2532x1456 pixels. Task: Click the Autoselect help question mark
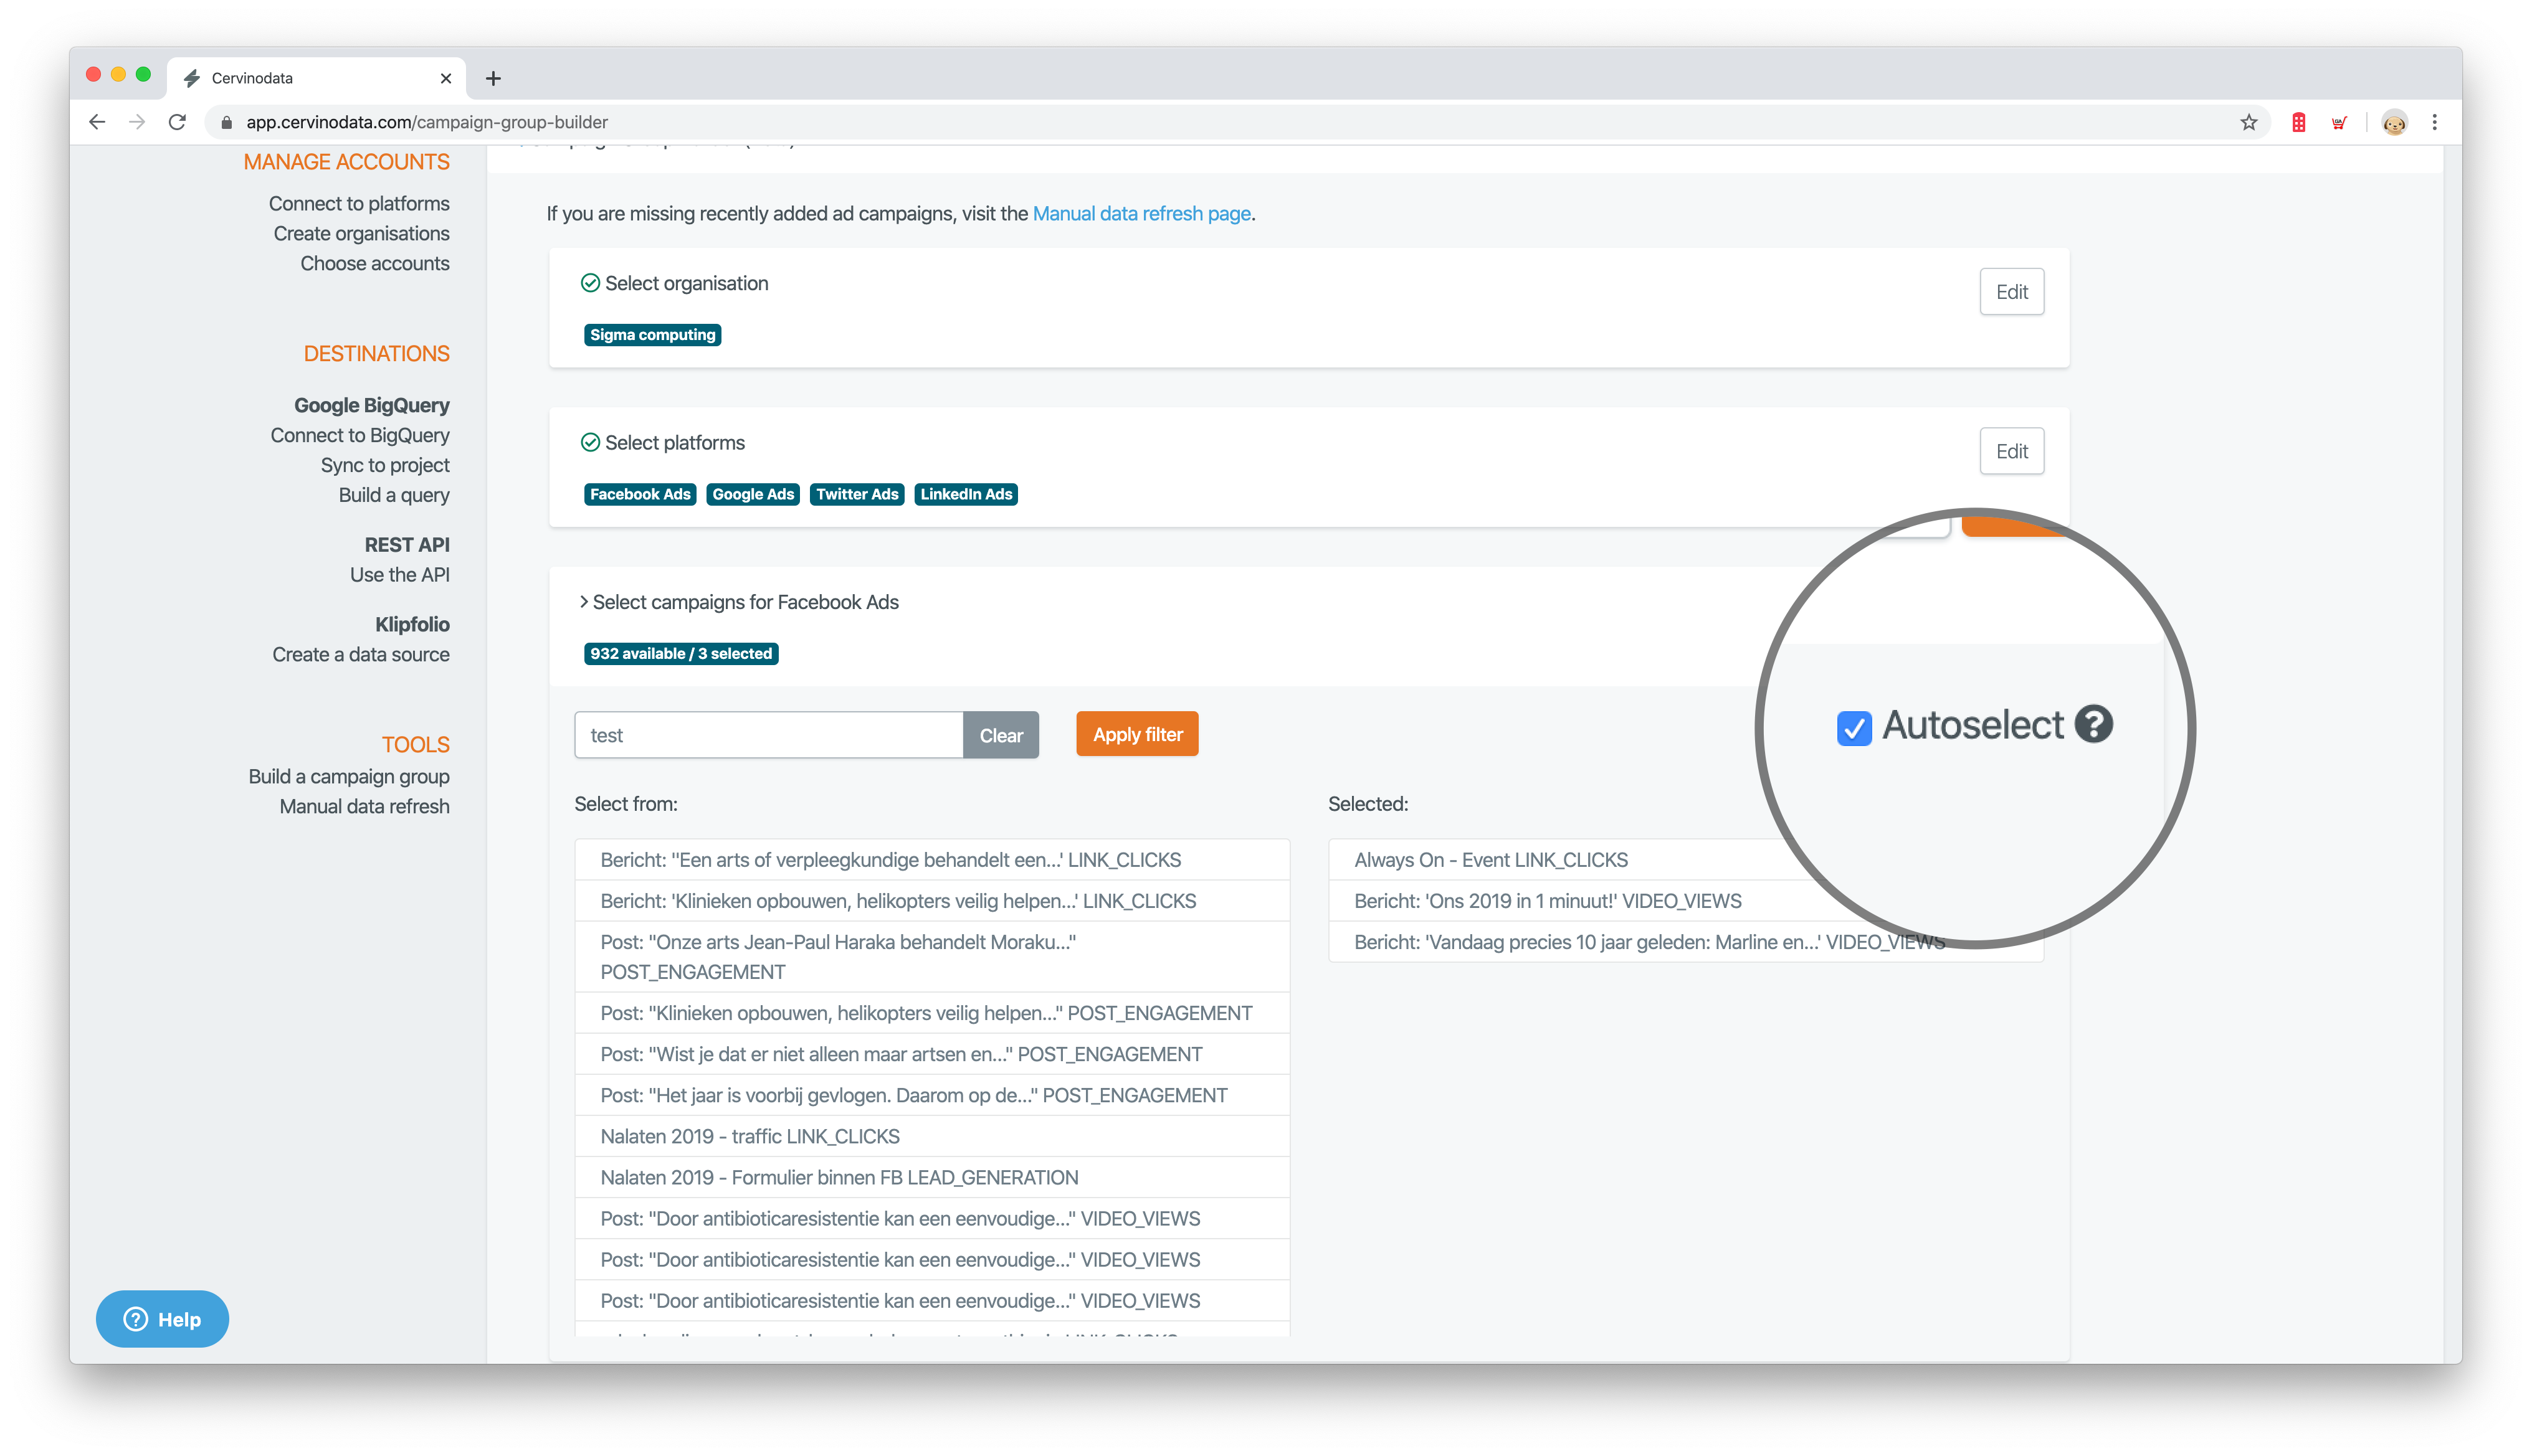[2093, 724]
